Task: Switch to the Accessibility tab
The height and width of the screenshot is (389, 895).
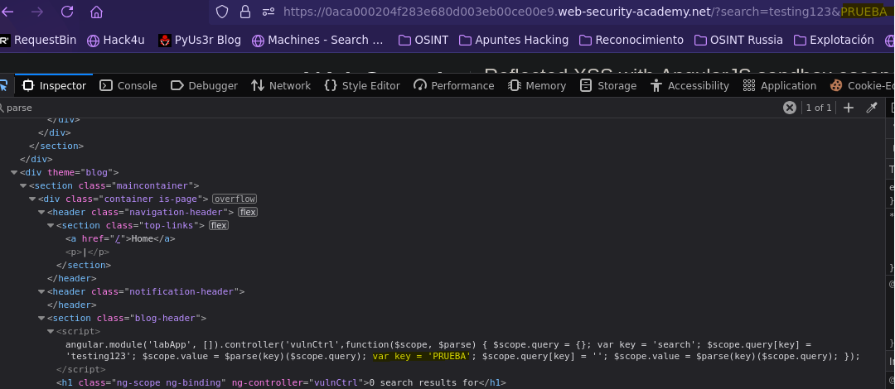Action: [x=689, y=85]
